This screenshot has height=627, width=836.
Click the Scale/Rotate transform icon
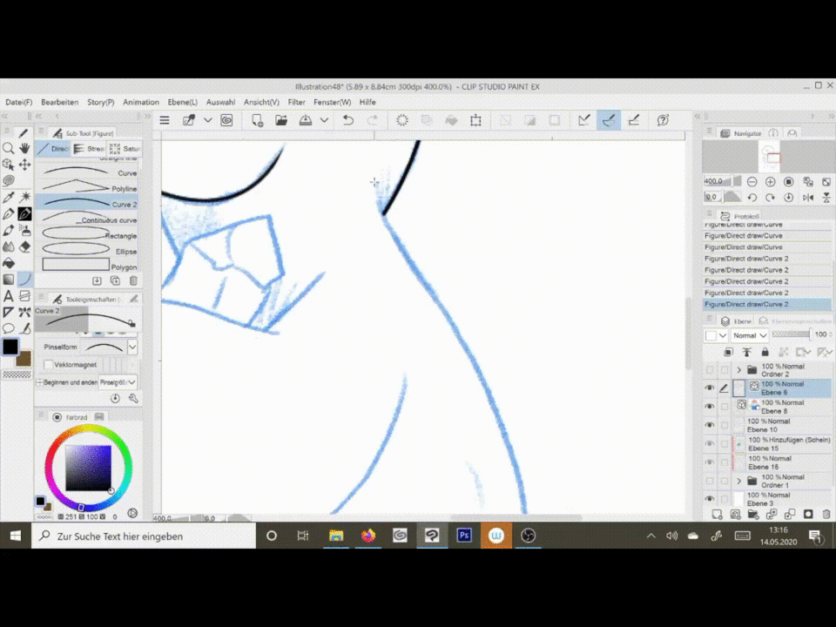(475, 120)
